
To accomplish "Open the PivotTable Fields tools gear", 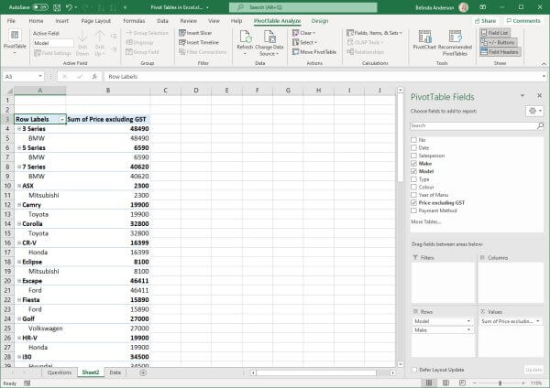I will click(534, 111).
